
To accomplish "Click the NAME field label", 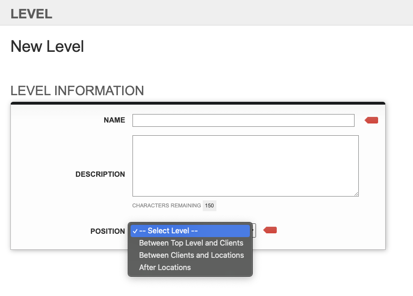I will tap(114, 120).
